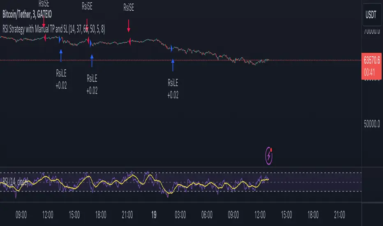Click the 15:00 label left of the 19 date
This screenshot has width=383, height=226.
74,215
